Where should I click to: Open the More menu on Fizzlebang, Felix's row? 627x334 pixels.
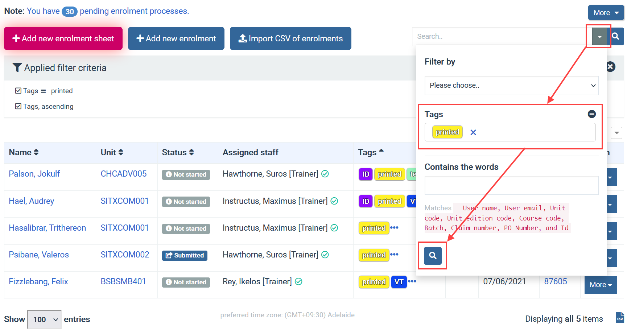(600, 285)
